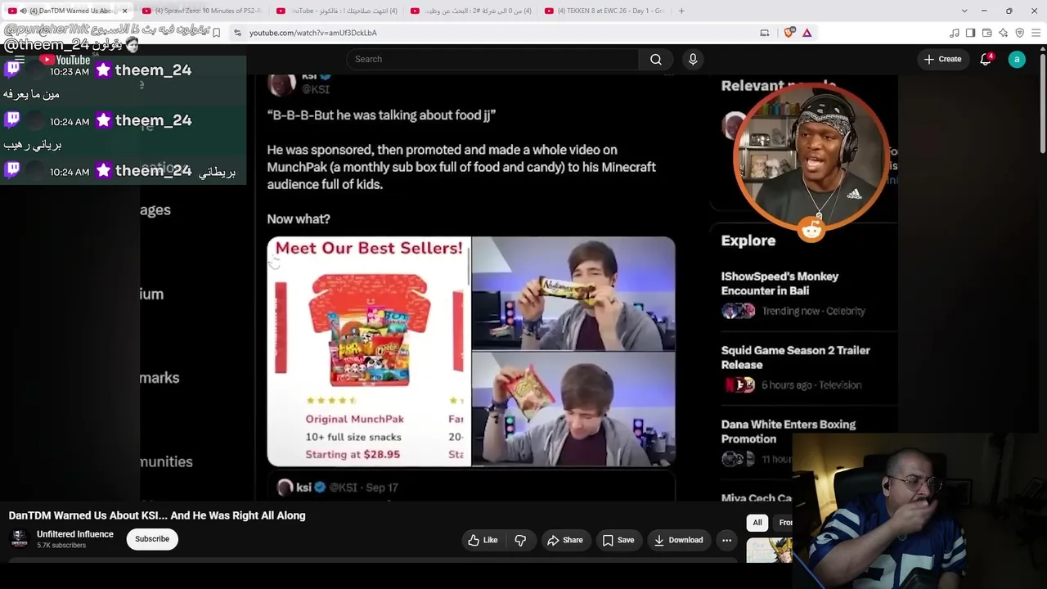Subscribe to Unfiltered Influence
Image resolution: width=1047 pixels, height=589 pixels.
click(x=152, y=539)
